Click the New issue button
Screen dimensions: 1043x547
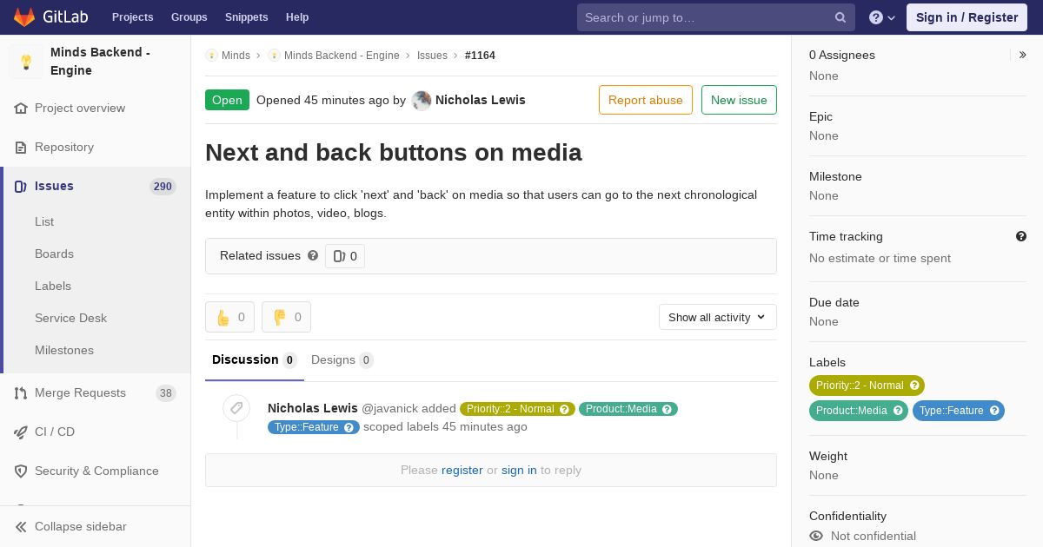(x=739, y=100)
